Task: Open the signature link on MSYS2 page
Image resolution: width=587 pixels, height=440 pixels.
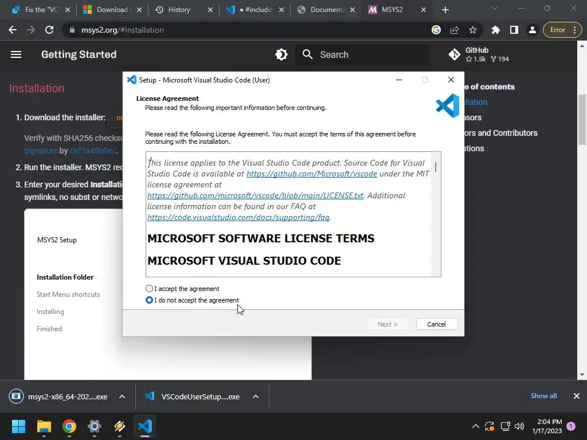Action: (x=41, y=151)
